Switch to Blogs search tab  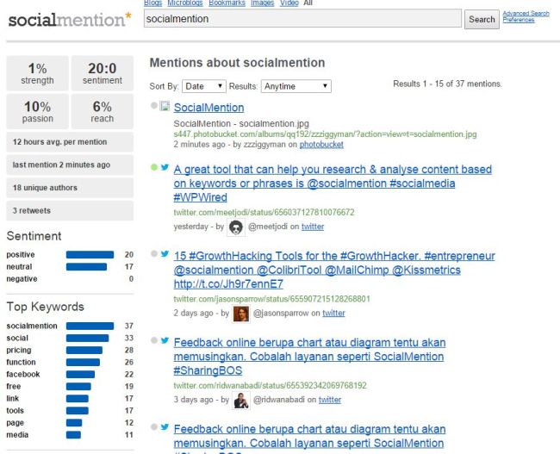coord(152,3)
